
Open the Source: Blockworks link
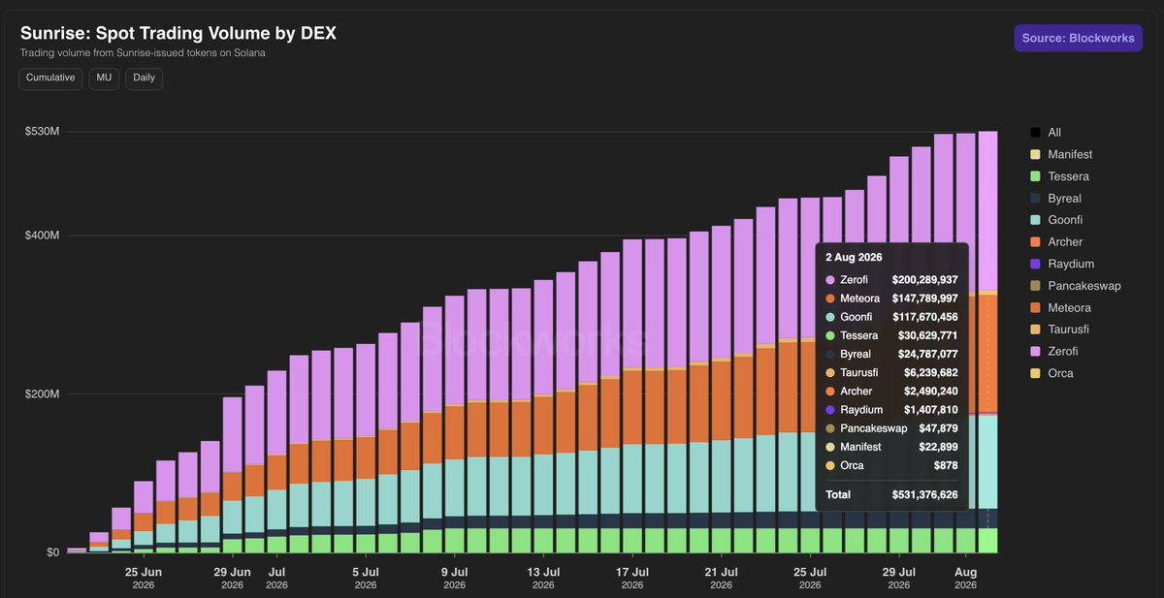pyautogui.click(x=1079, y=38)
